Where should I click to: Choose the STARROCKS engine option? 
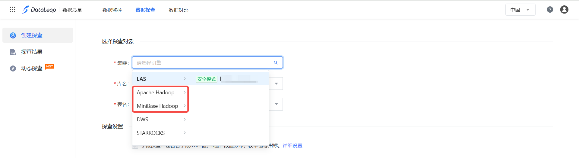point(162,133)
